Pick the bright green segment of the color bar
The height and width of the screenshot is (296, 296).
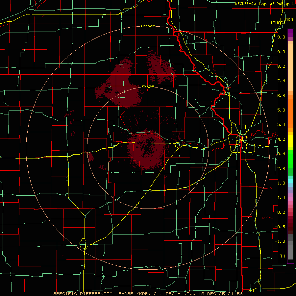290,159
